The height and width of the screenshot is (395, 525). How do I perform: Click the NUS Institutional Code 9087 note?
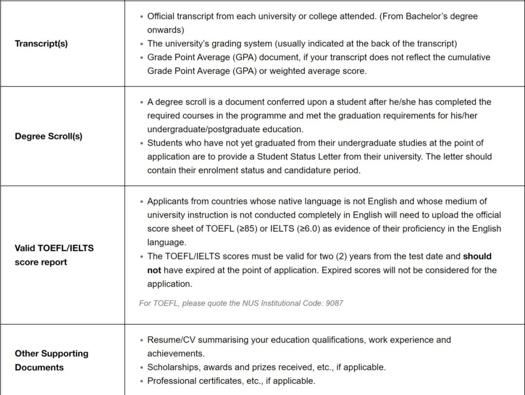pos(241,303)
